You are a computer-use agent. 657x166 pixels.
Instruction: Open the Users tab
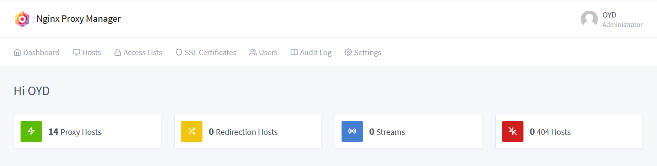point(263,52)
